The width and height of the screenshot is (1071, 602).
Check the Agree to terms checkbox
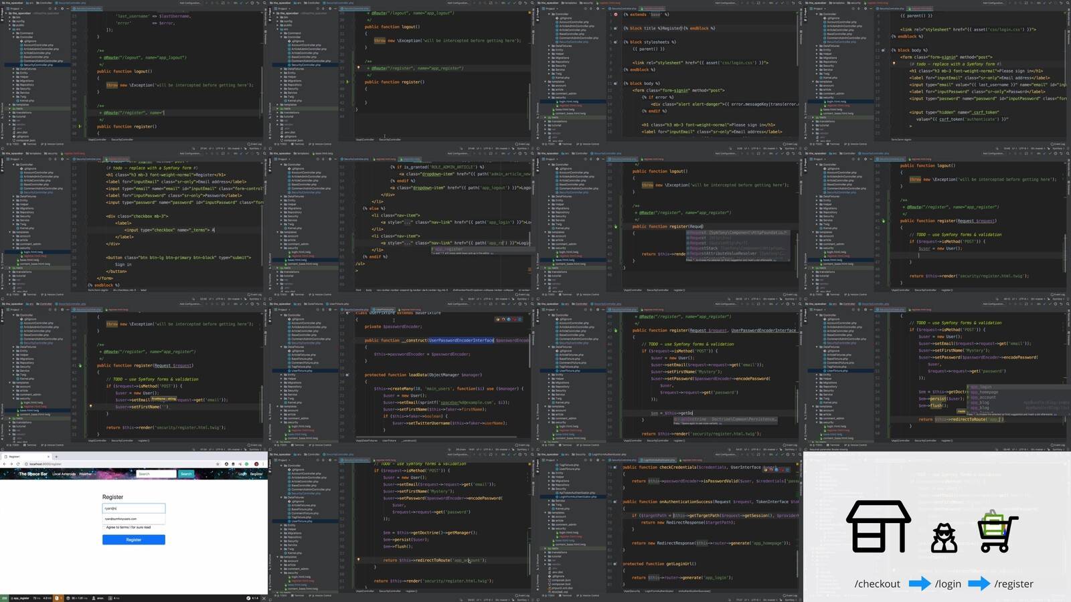(104, 527)
